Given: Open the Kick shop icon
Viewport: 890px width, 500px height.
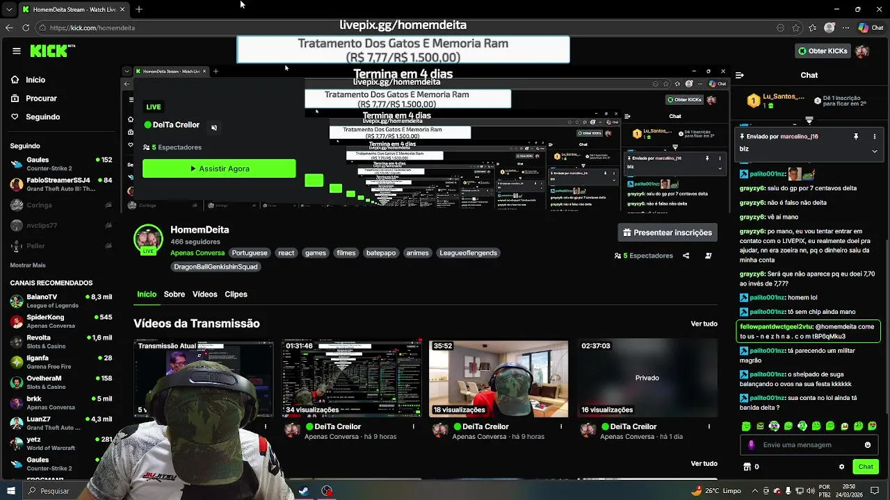Looking at the screenshot, I should pyautogui.click(x=747, y=467).
